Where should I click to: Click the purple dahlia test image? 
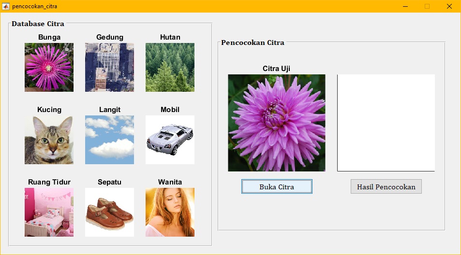click(x=277, y=123)
